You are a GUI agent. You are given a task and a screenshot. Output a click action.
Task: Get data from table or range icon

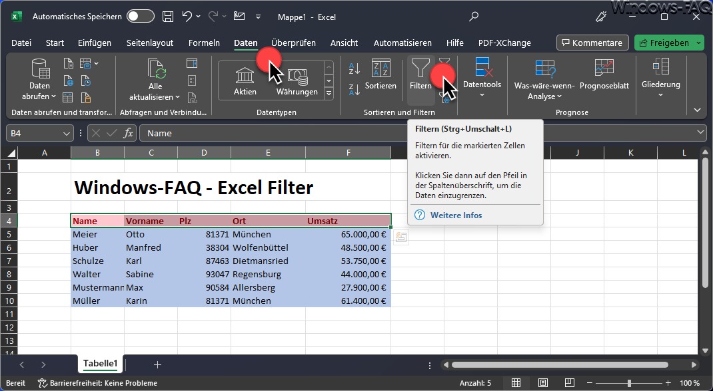(68, 98)
